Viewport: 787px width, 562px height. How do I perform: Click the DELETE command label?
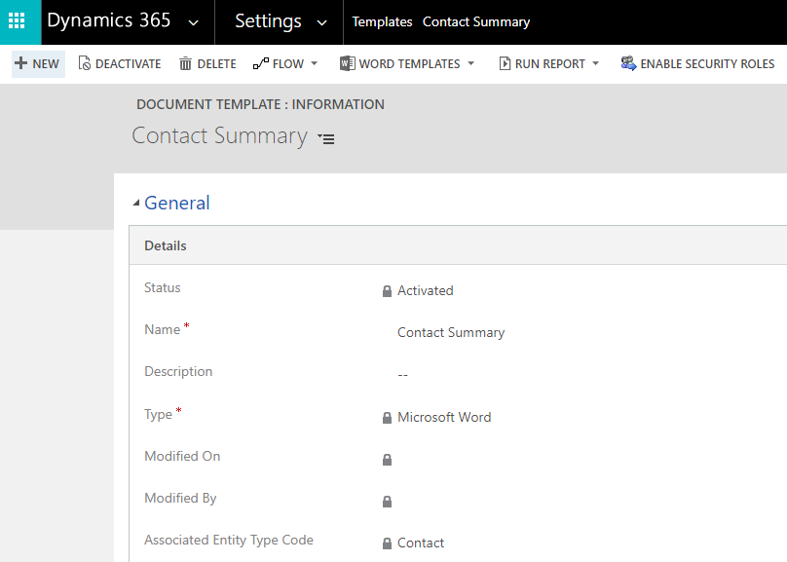tap(217, 64)
